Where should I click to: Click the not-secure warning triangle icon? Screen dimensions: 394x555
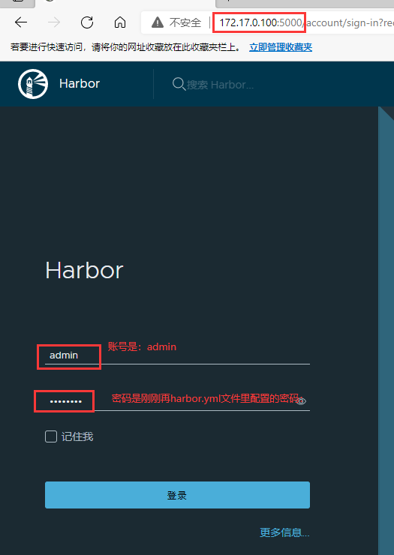pos(158,22)
